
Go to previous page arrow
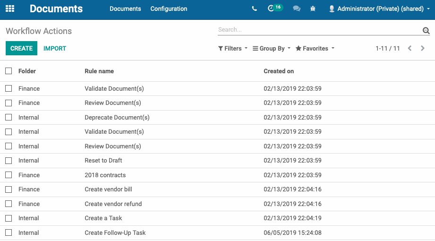coord(410,48)
